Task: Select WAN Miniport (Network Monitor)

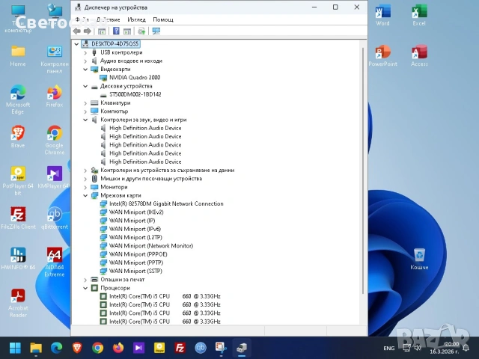Action: tap(151, 246)
